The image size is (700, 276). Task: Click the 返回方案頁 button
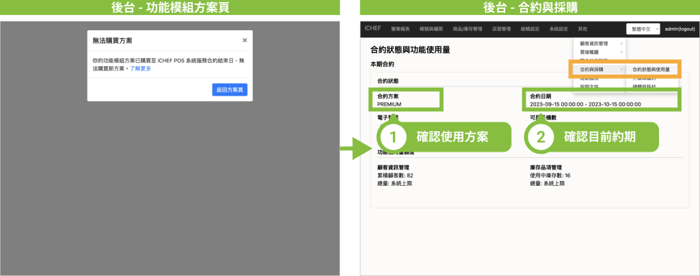tap(230, 89)
